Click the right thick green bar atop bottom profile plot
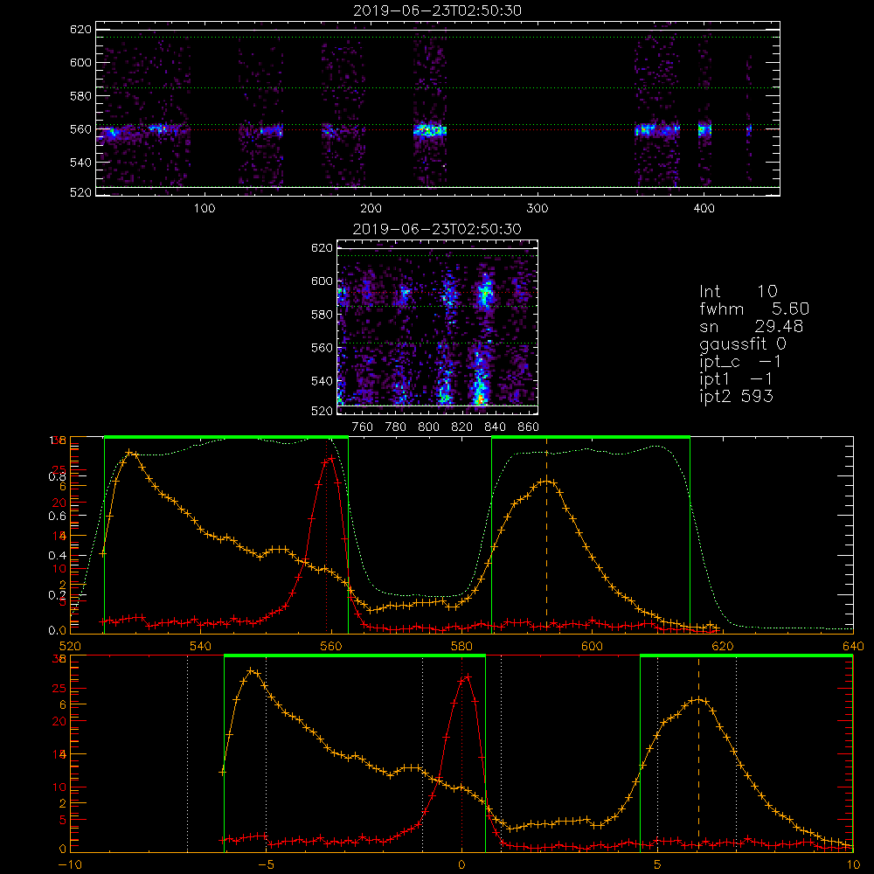874x874 pixels. [747, 655]
